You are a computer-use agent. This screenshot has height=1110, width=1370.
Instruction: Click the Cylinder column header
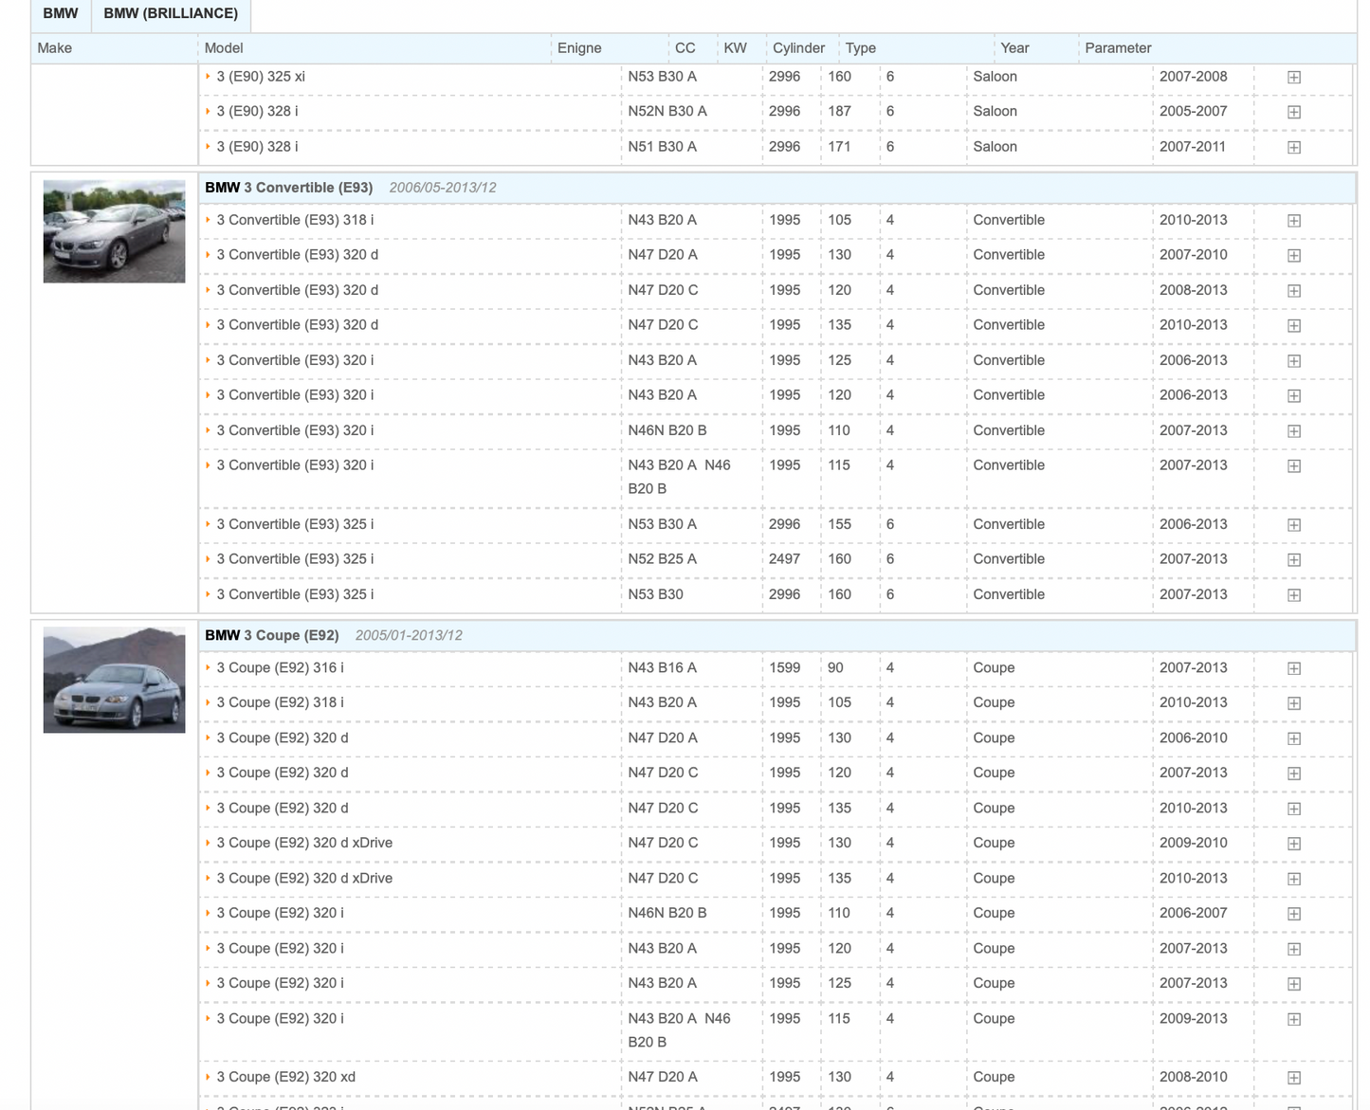click(798, 48)
